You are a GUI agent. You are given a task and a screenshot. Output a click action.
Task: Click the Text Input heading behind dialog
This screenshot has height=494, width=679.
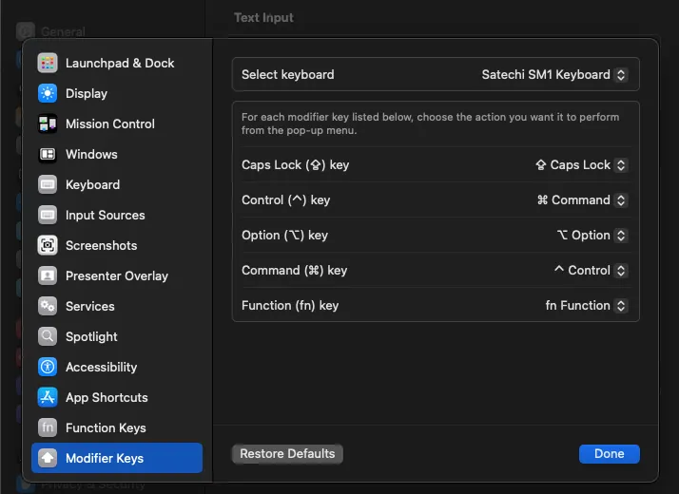coord(263,17)
